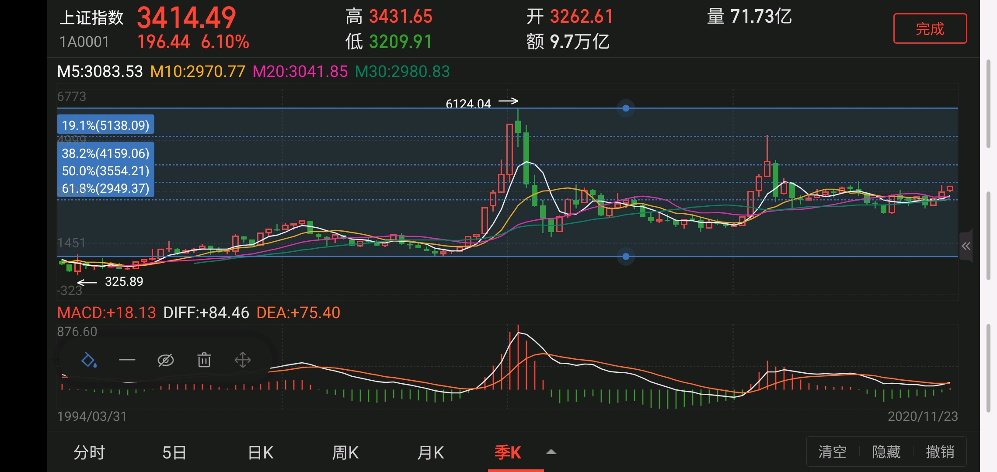The image size is (997, 472).
Task: Switch to 周K tab
Action: 345,452
